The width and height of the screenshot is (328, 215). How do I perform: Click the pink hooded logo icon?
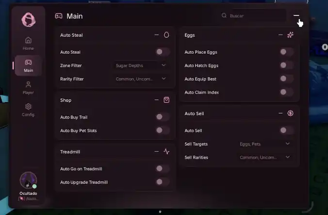click(x=29, y=20)
